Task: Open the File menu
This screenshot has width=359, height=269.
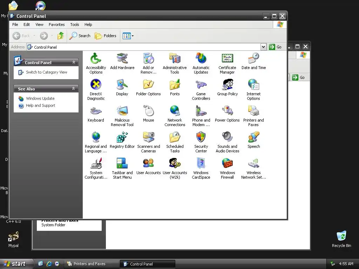Action: click(x=15, y=25)
